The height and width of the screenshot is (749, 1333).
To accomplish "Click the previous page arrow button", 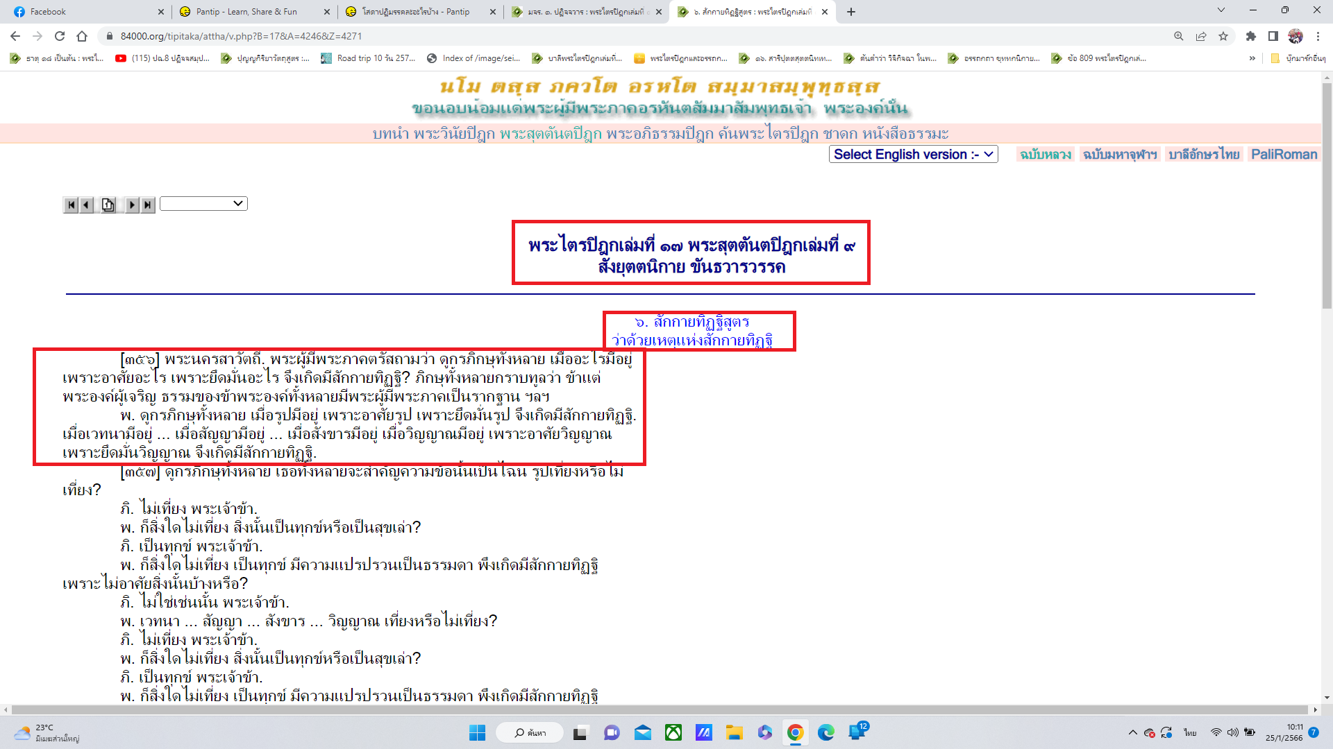I will pyautogui.click(x=87, y=205).
